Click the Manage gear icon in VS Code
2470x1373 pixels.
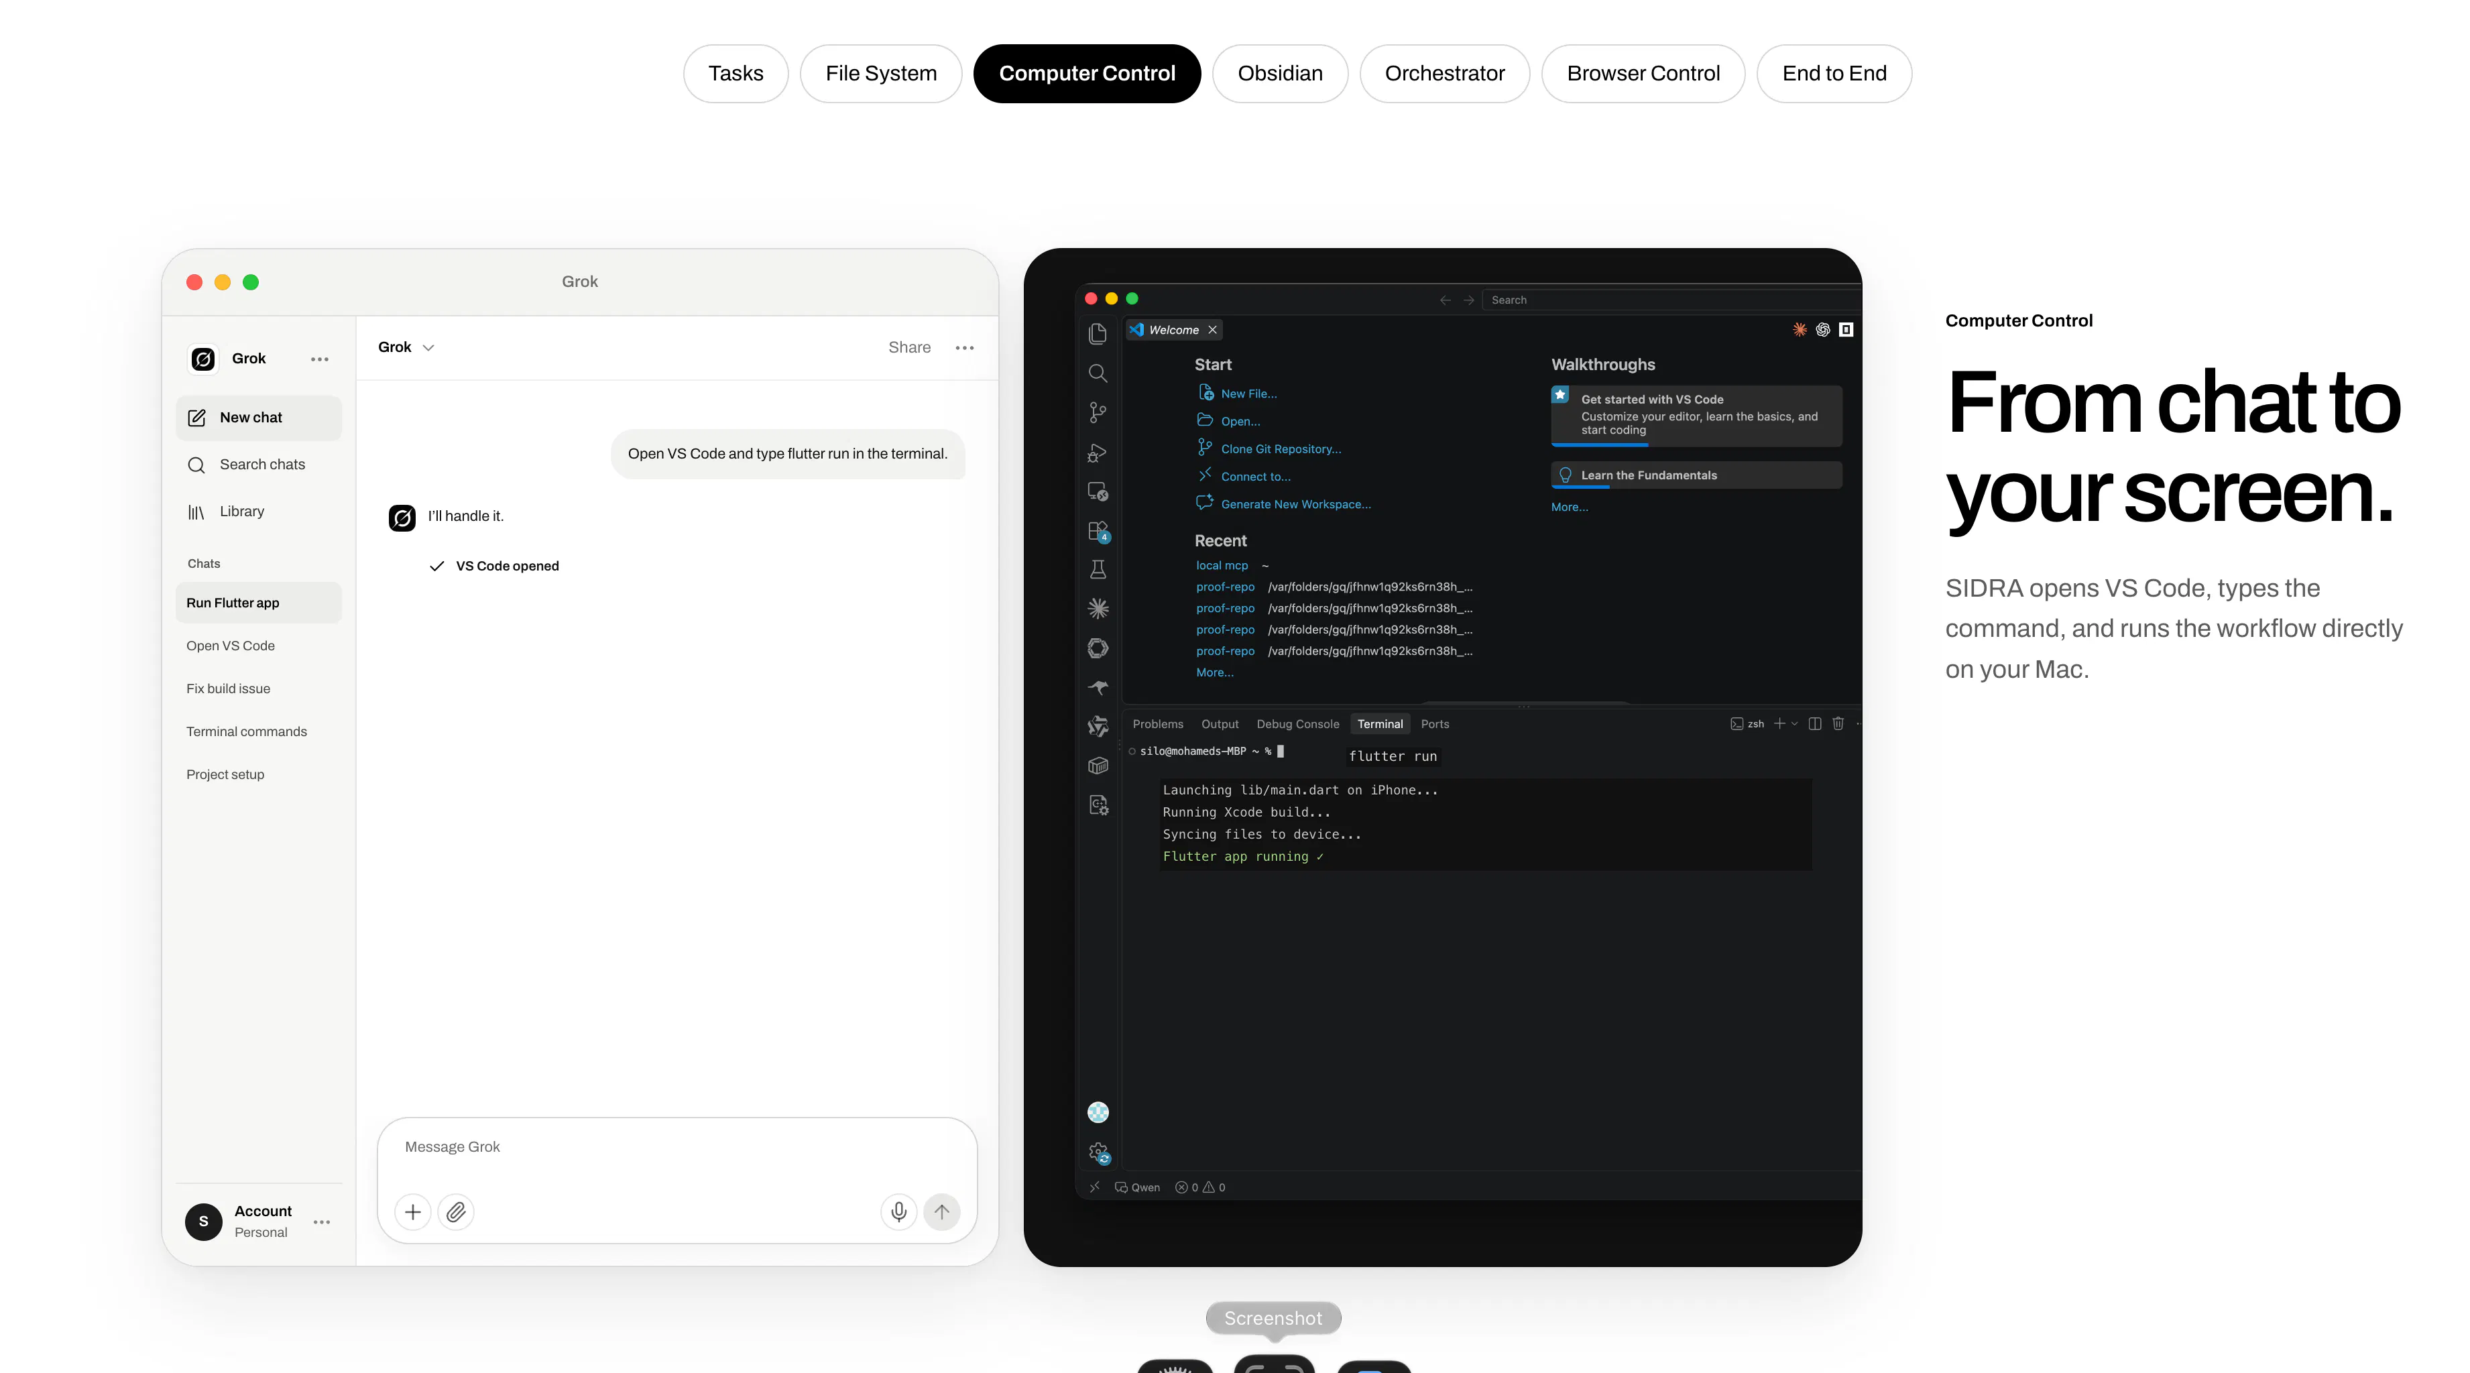[x=1099, y=1152]
